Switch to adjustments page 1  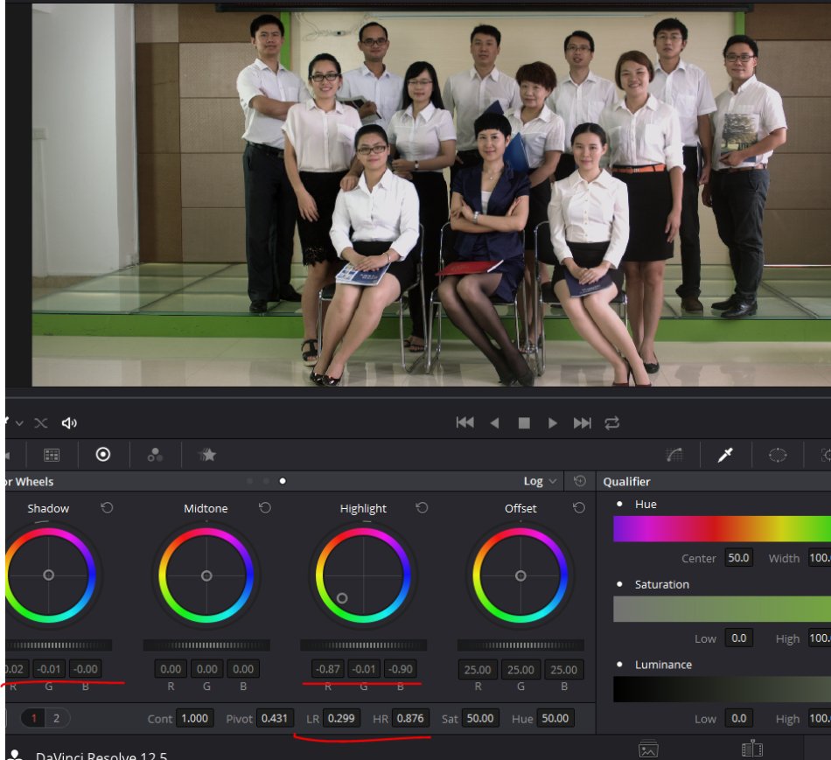point(34,718)
